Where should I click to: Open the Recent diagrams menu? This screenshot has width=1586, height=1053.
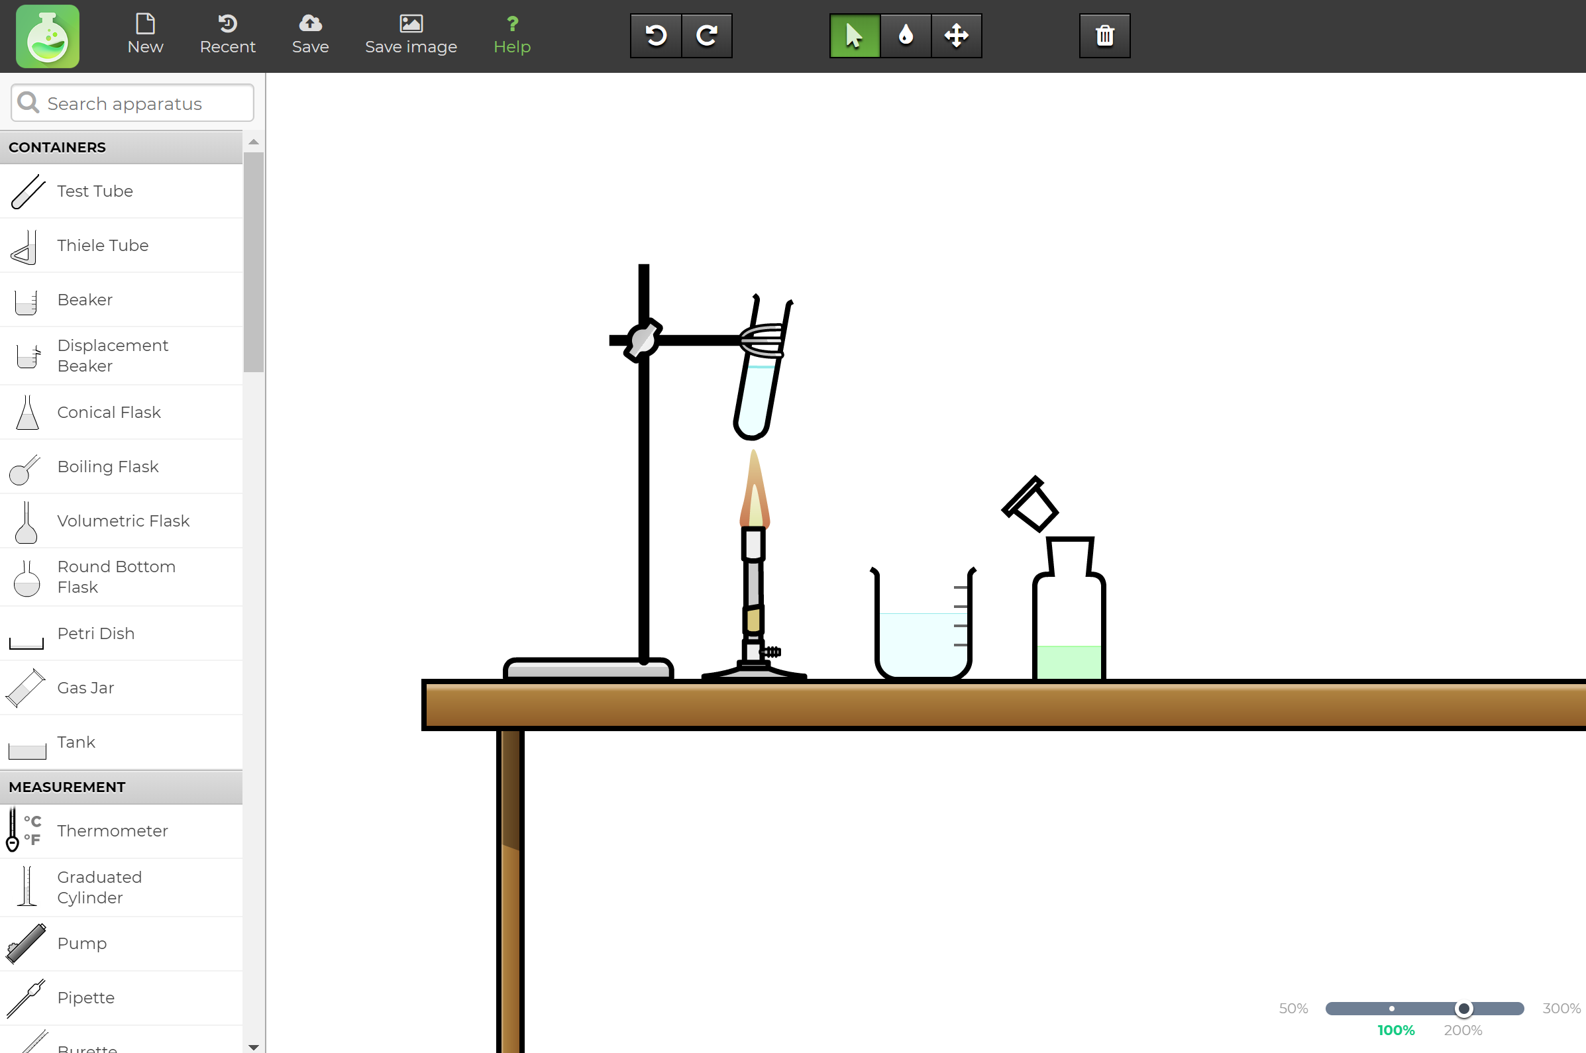[228, 34]
